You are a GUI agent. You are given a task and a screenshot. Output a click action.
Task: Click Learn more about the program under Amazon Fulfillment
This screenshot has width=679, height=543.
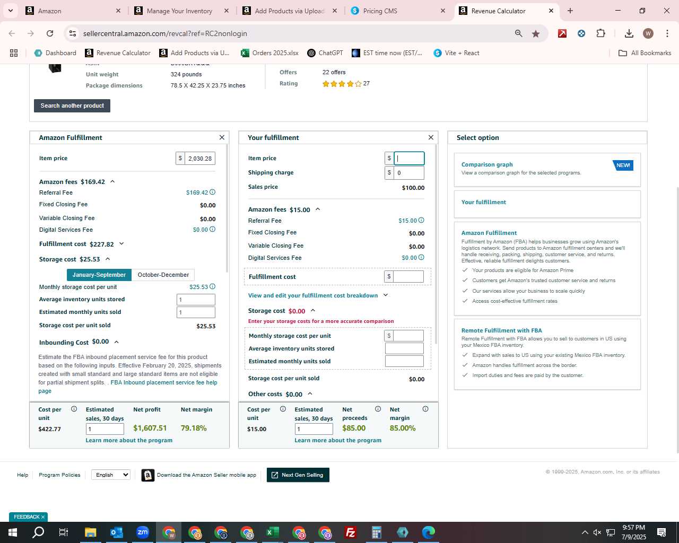(129, 440)
